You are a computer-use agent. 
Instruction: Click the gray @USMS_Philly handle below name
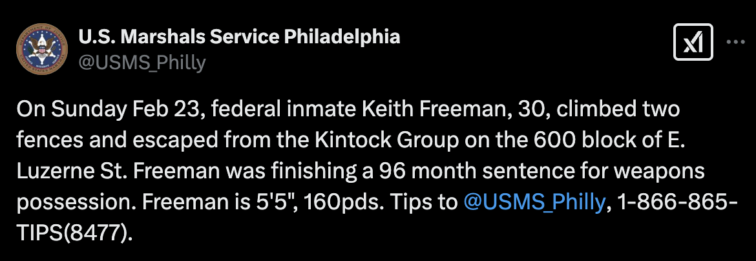click(x=142, y=63)
